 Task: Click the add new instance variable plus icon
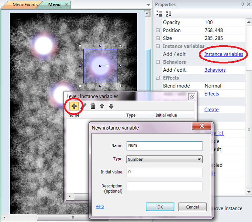pos(74,106)
